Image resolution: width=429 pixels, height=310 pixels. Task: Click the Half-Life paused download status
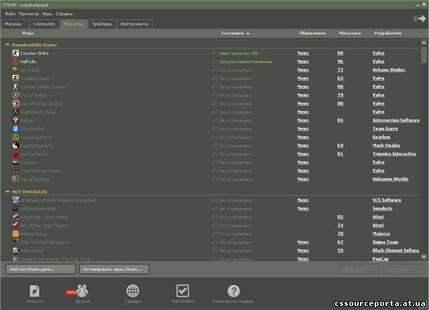click(x=246, y=62)
